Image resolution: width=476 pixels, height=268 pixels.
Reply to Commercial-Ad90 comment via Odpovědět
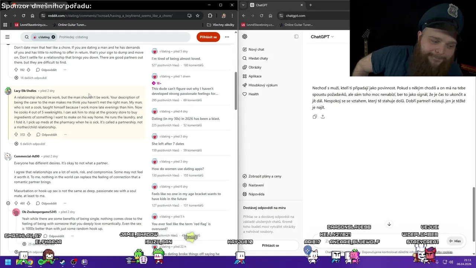point(46,203)
